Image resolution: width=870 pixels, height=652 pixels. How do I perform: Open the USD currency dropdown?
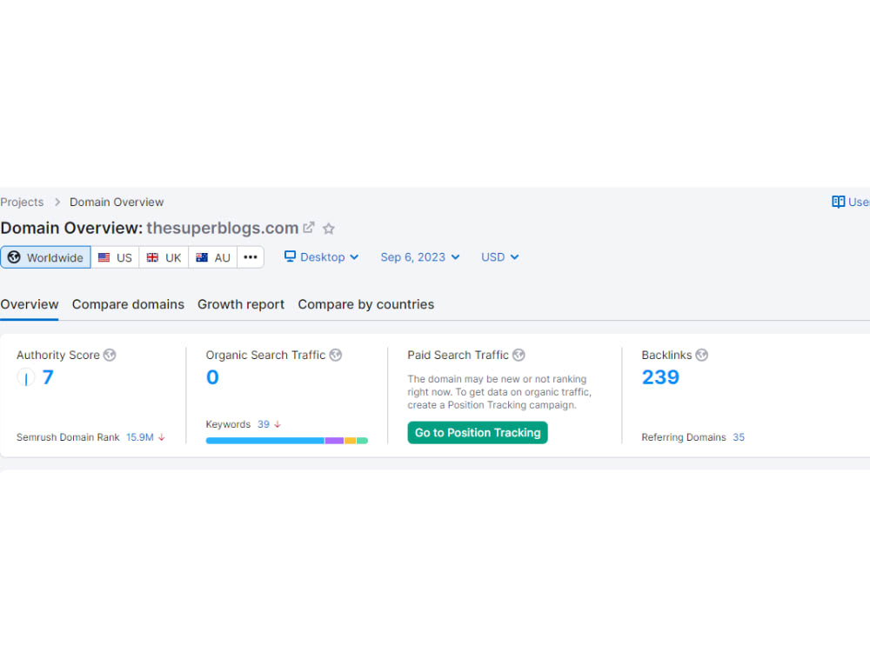(500, 257)
